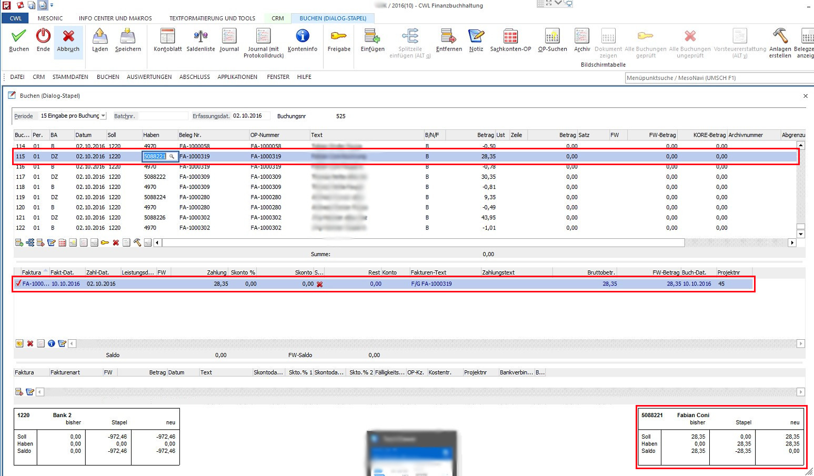This screenshot has height=476, width=814.
Task: Click the red Ende power icon
Action: point(43,36)
